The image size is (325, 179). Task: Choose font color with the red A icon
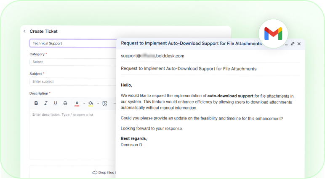click(77, 103)
